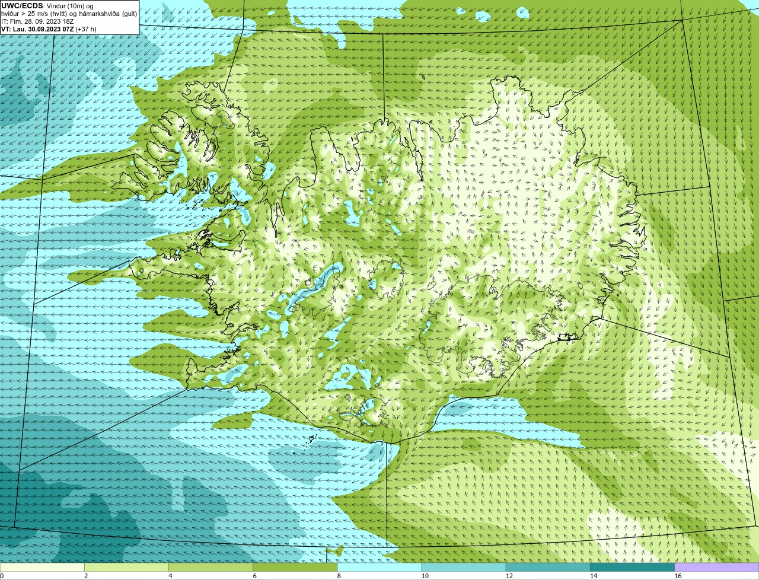The image size is (759, 580).
Task: Click the scale label '2'
Action: 86,576
